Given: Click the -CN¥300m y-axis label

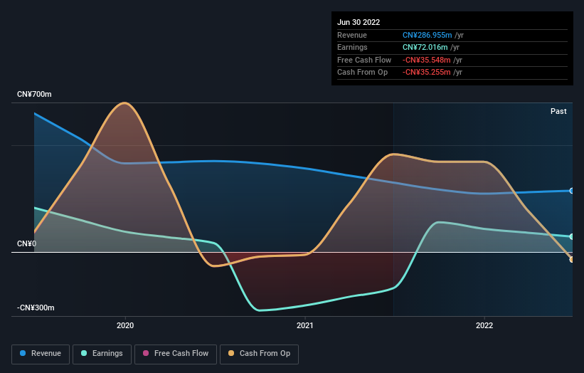Looking at the screenshot, I should (x=36, y=308).
